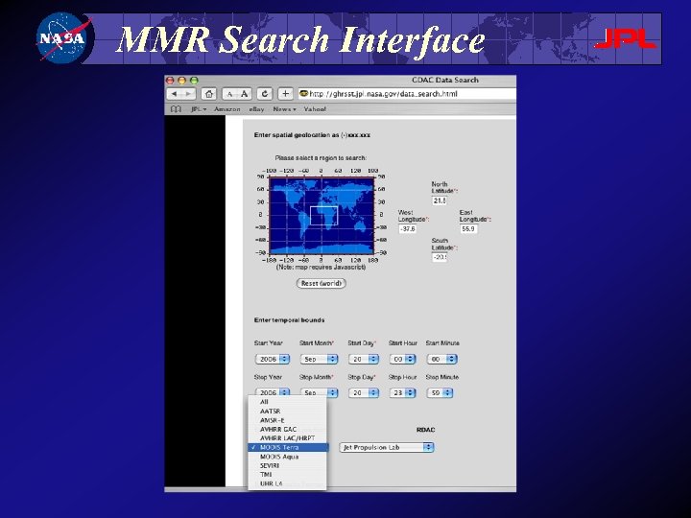The image size is (691, 518).
Task: Expand the News bookmarks menu
Action: tap(284, 108)
